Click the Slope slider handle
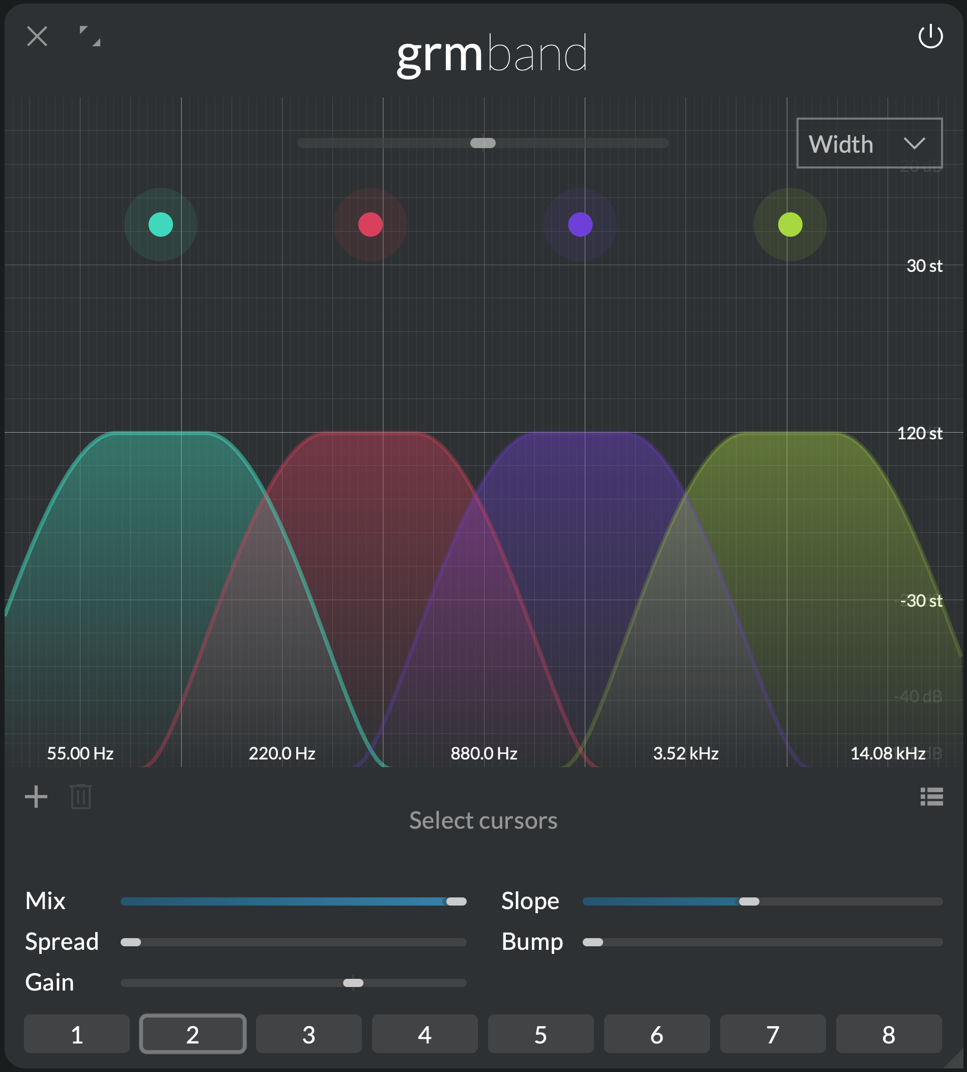The height and width of the screenshot is (1072, 967). pos(749,901)
